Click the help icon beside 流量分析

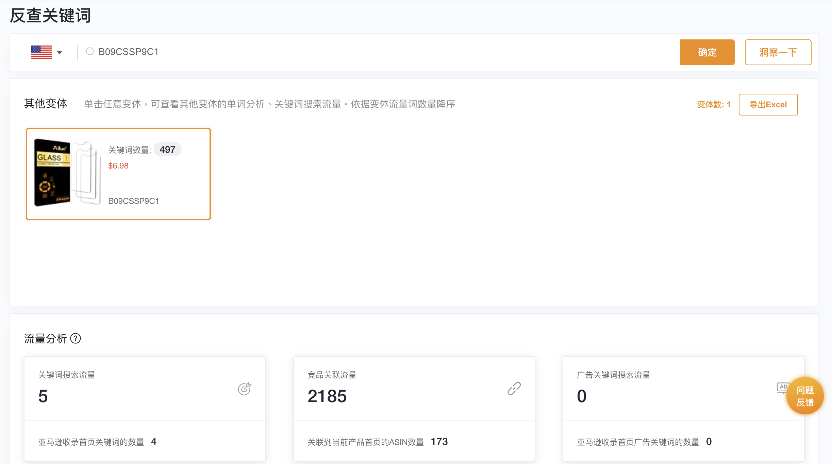click(x=76, y=338)
